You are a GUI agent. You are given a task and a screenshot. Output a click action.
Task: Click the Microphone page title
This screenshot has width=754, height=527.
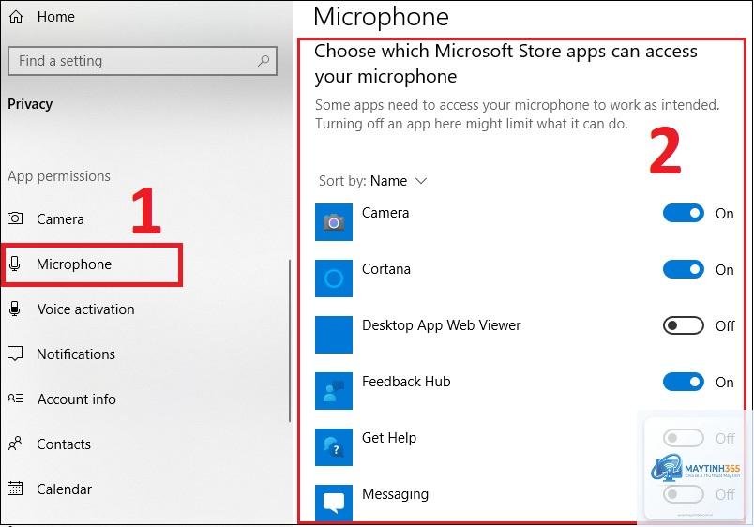coord(381,17)
